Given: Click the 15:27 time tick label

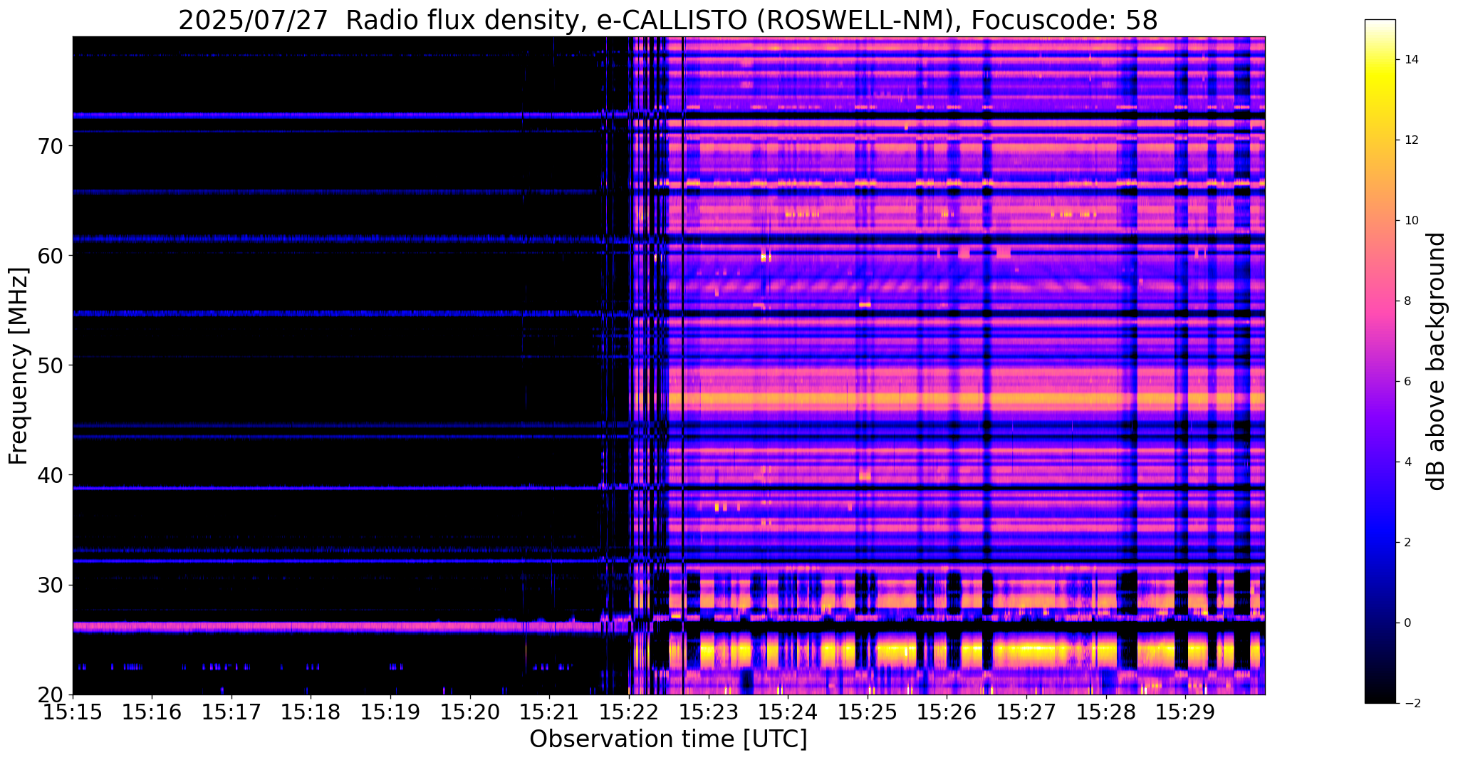Looking at the screenshot, I should 1026,712.
